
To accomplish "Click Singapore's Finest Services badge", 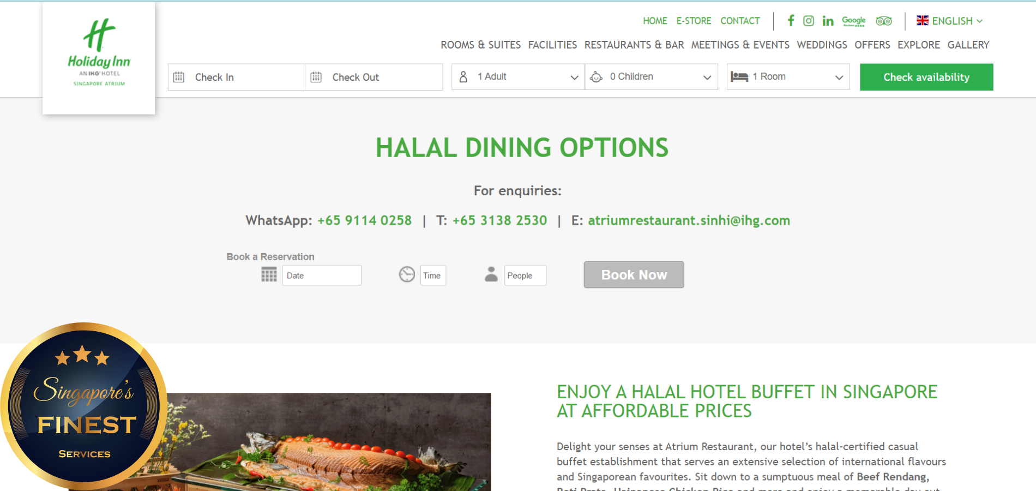I will point(84,405).
